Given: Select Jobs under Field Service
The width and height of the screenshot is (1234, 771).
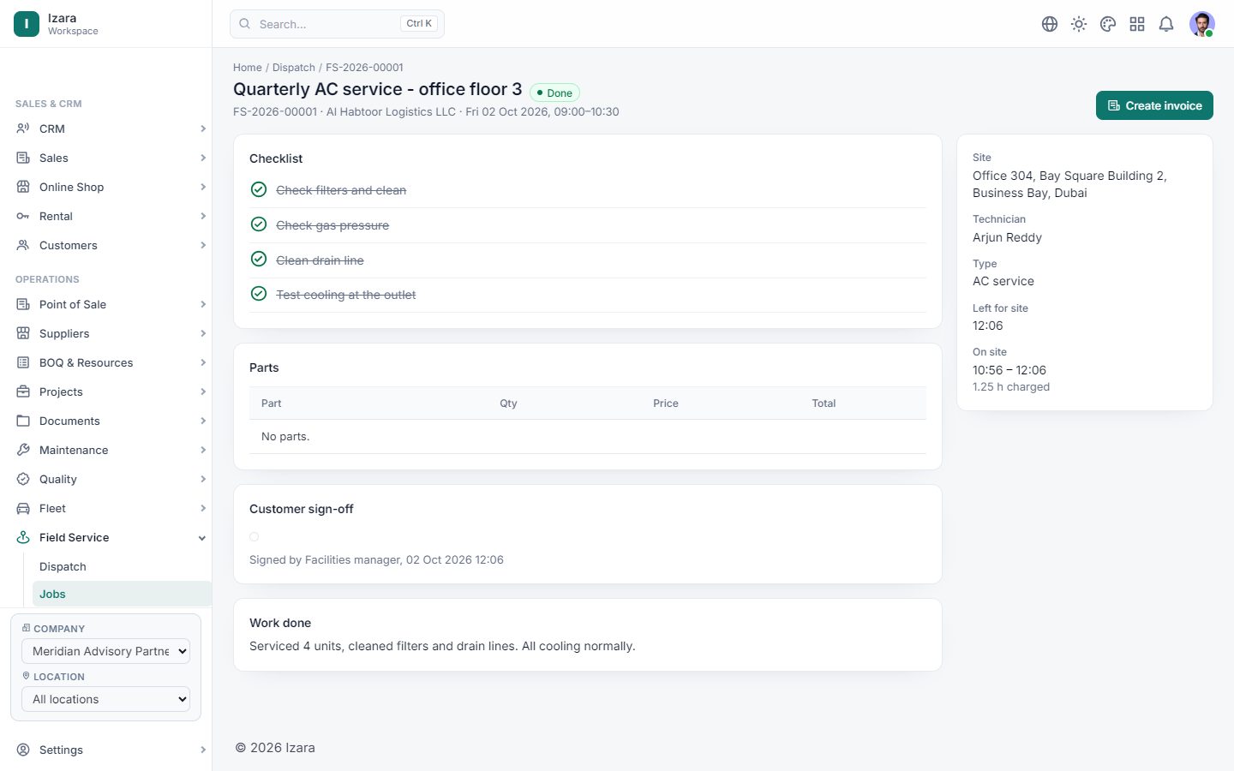Looking at the screenshot, I should [122, 594].
